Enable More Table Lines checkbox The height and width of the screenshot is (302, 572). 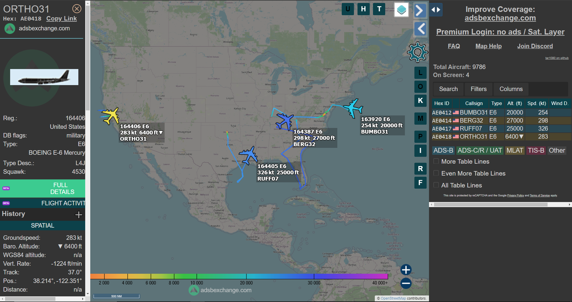[x=436, y=161]
